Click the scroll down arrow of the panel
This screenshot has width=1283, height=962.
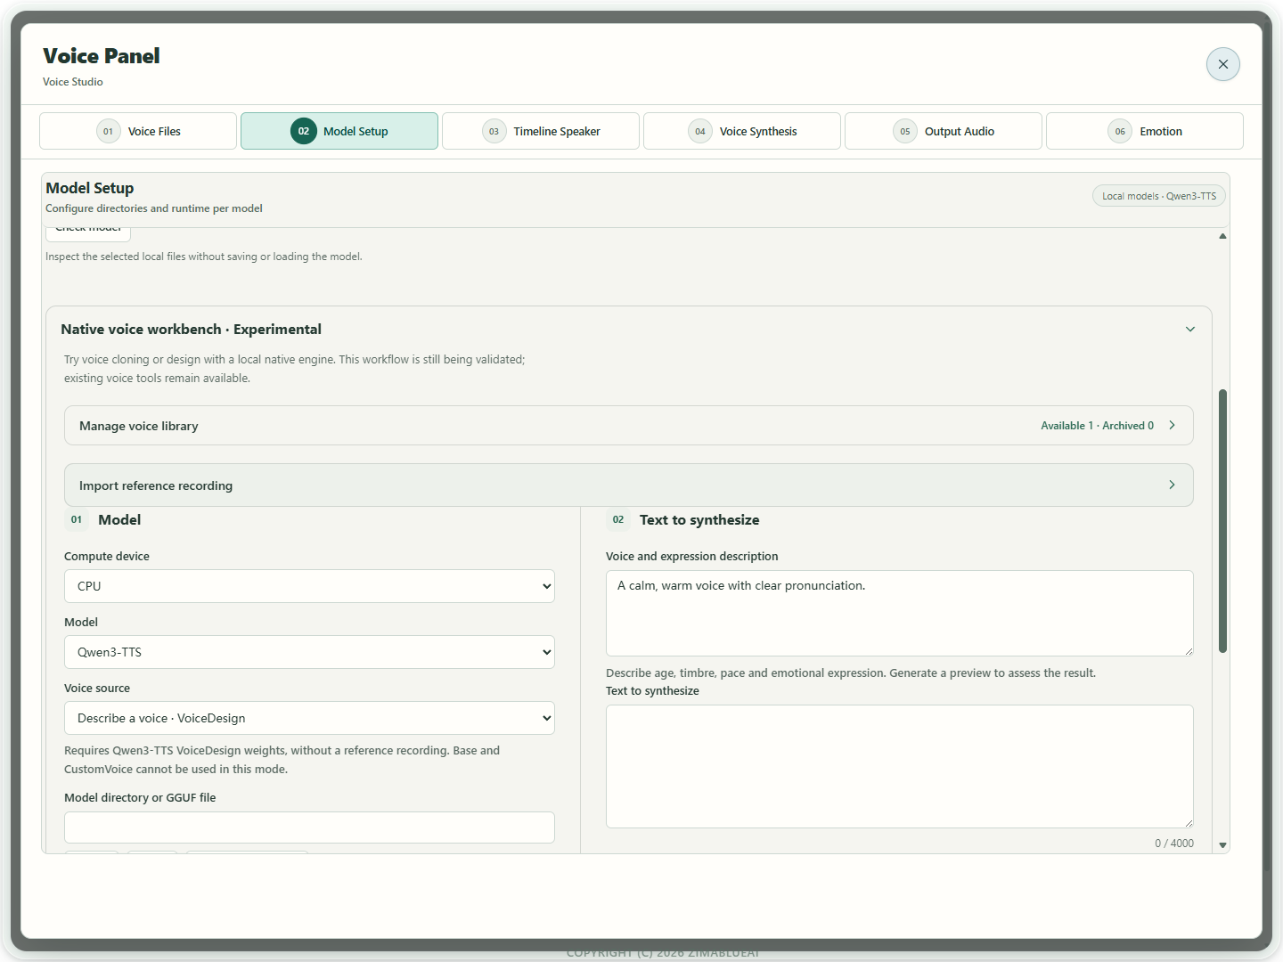coord(1222,845)
